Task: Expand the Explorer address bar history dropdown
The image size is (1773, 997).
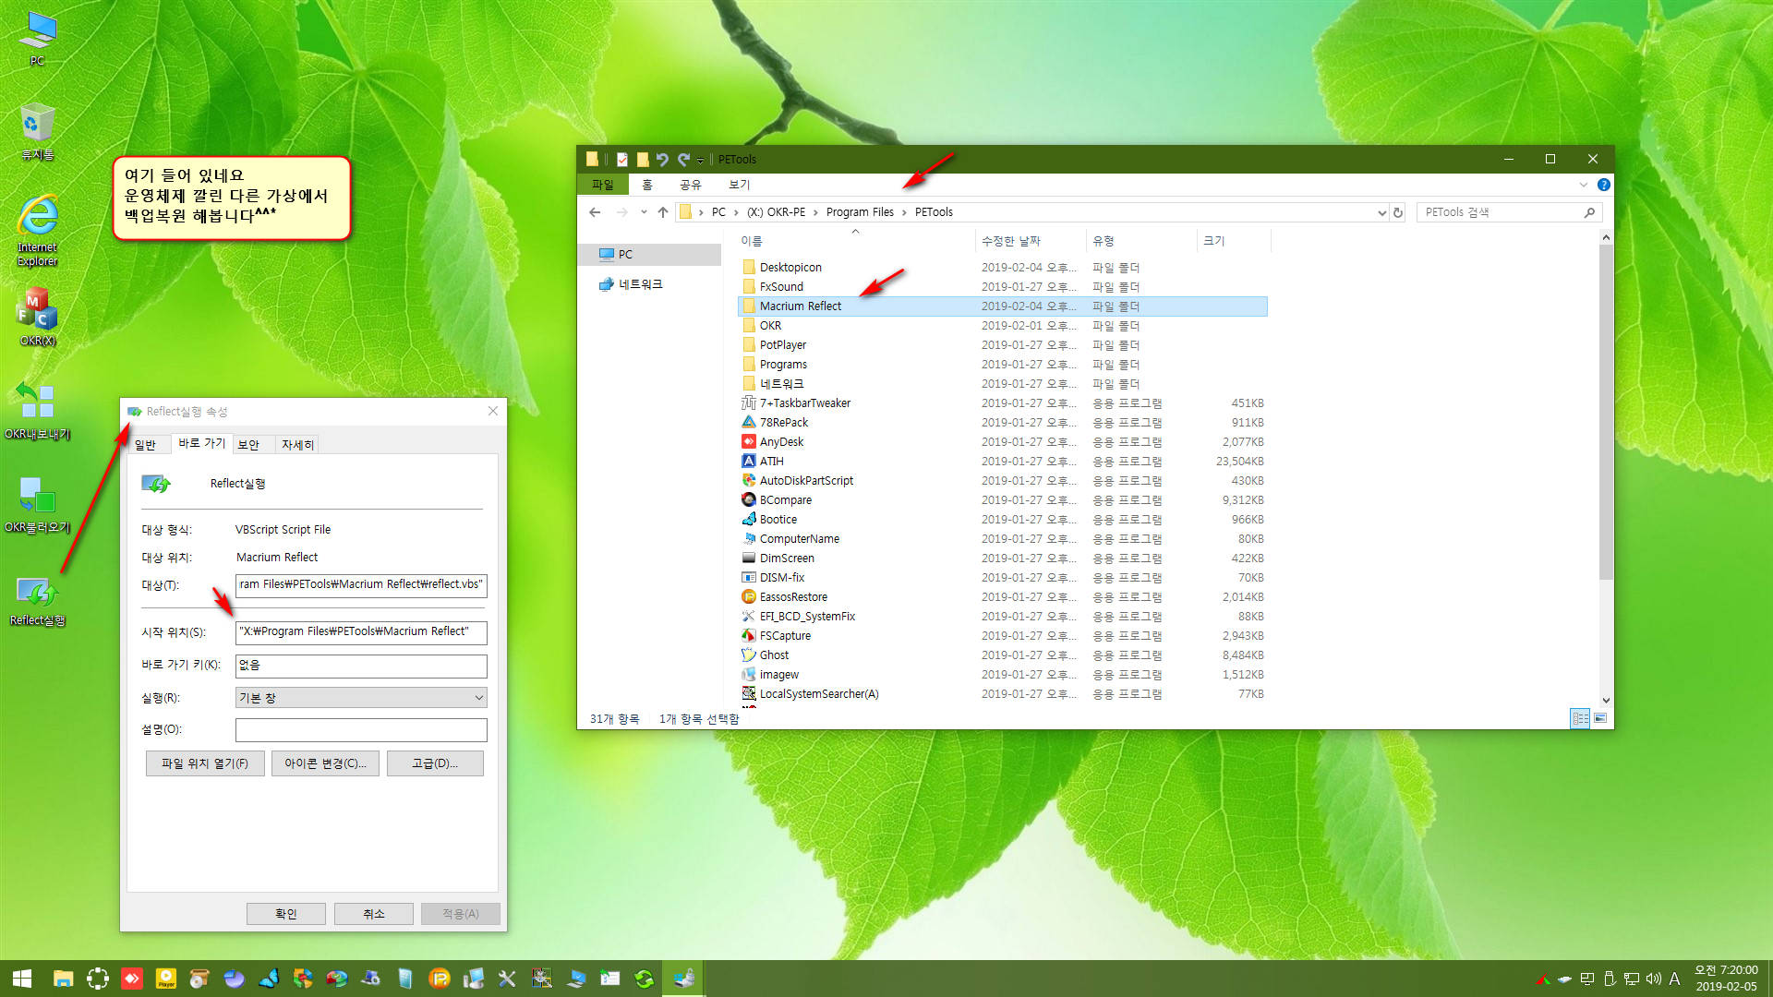Action: click(1381, 212)
